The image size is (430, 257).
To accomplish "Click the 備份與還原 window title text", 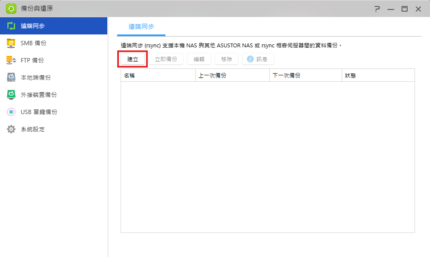I will pyautogui.click(x=37, y=9).
